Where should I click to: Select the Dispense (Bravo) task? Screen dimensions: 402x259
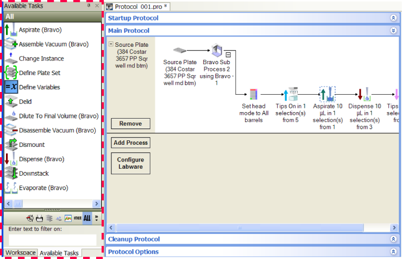41,159
